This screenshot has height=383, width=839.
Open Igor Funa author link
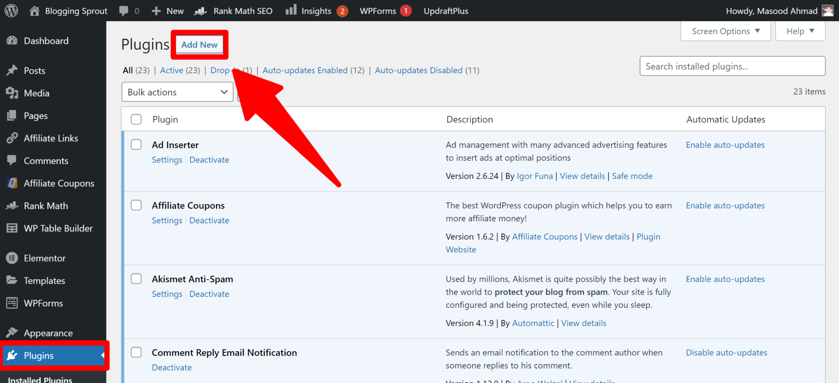coord(535,176)
